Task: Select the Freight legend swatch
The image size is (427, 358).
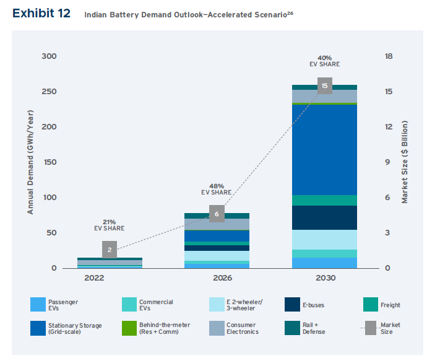Action: (x=371, y=305)
